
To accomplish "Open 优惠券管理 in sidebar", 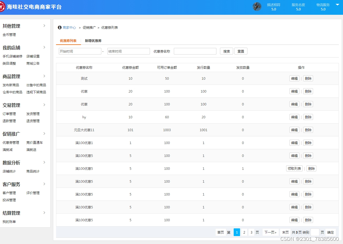I will tap(11, 143).
